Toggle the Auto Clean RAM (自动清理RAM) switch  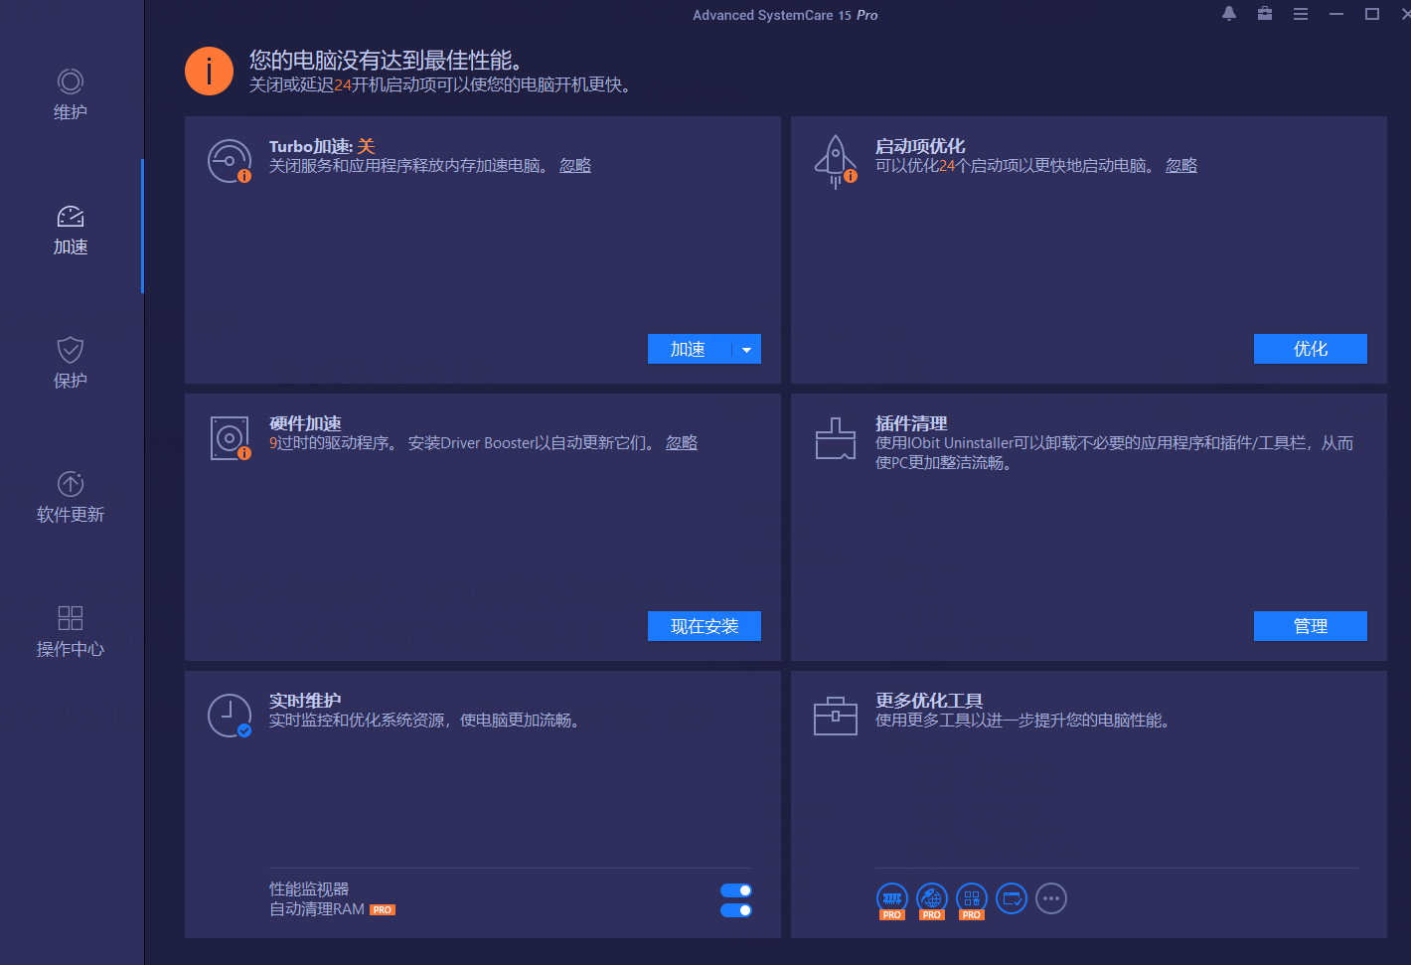pyautogui.click(x=736, y=910)
